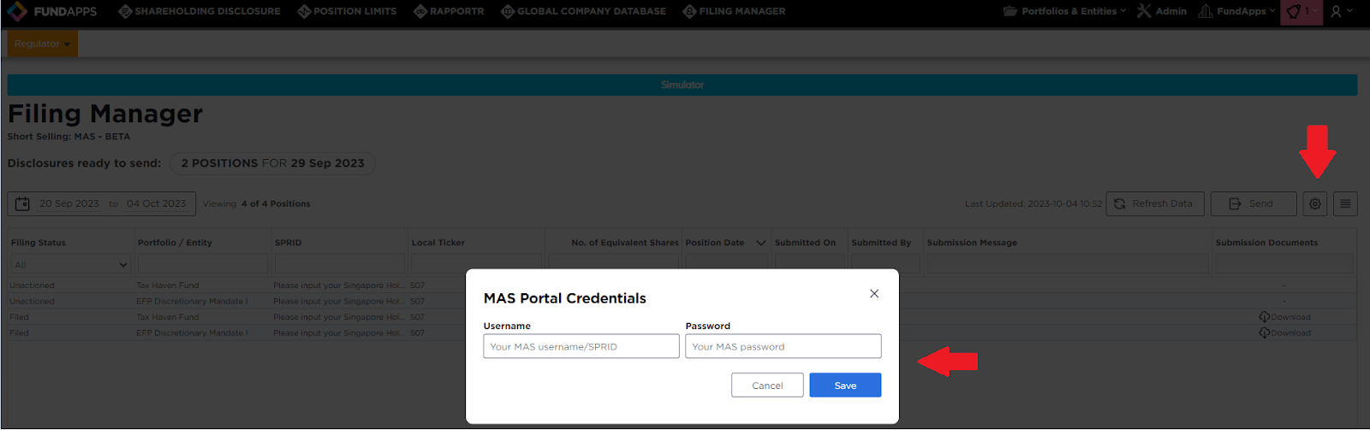
Task: Expand the Regulator dropdown
Action: [x=42, y=44]
